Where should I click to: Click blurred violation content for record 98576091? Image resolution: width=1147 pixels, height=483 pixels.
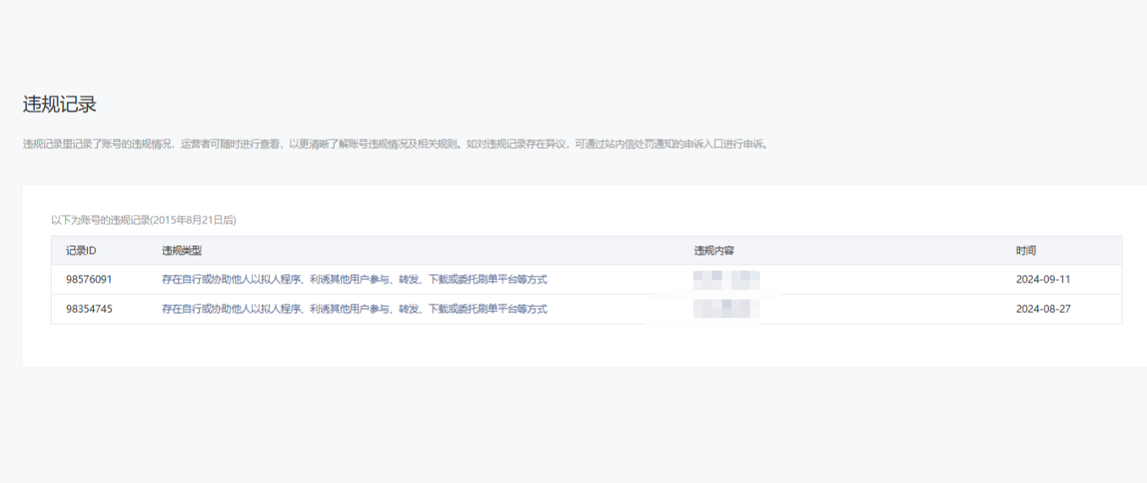(725, 279)
